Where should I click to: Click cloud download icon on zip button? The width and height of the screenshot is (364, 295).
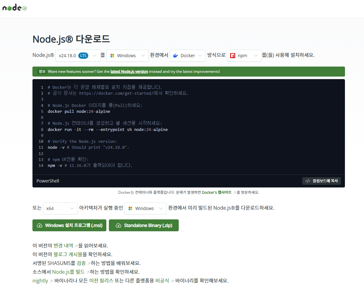click(119, 225)
